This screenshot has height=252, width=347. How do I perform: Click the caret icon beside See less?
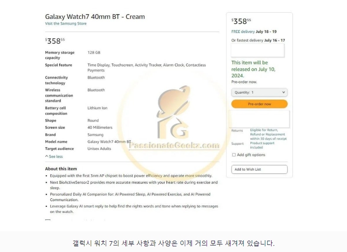(x=47, y=156)
